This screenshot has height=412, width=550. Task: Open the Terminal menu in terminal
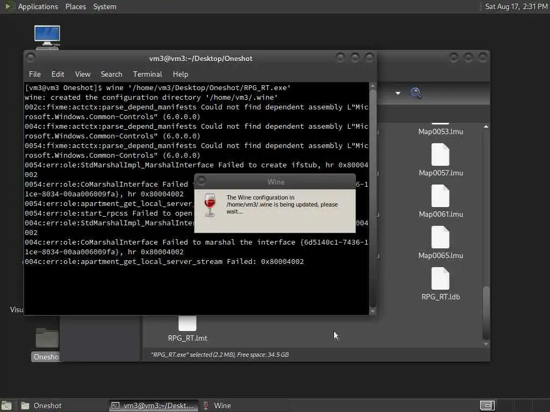[x=147, y=74]
